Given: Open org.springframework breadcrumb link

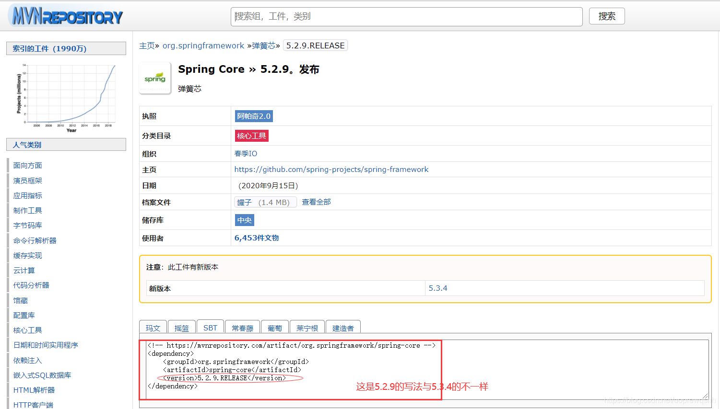Looking at the screenshot, I should click(203, 45).
